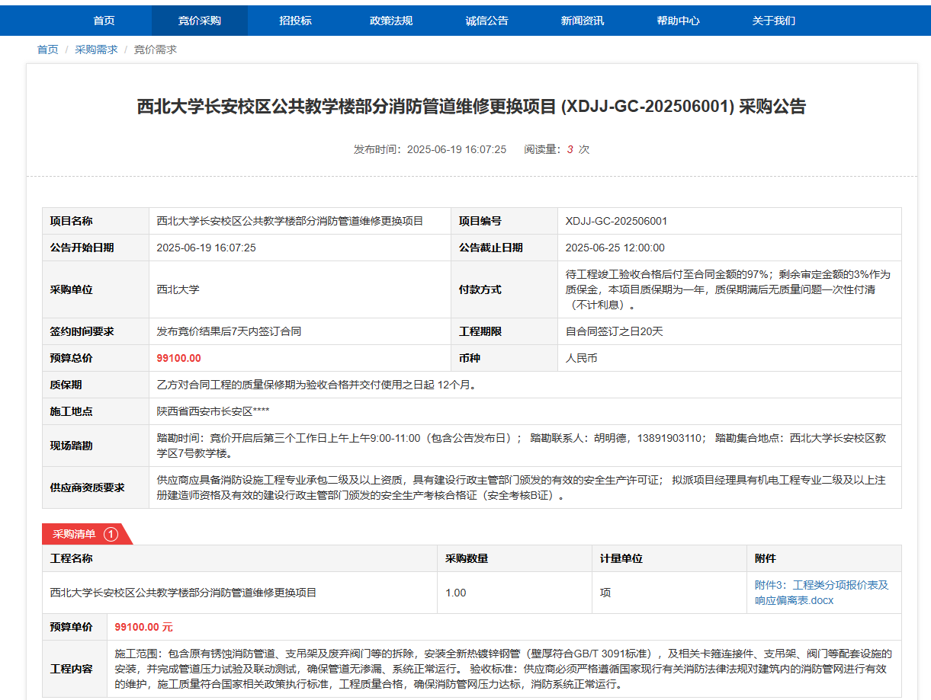Click the circled number 1 badge
Image resolution: width=931 pixels, height=700 pixels.
(x=111, y=534)
